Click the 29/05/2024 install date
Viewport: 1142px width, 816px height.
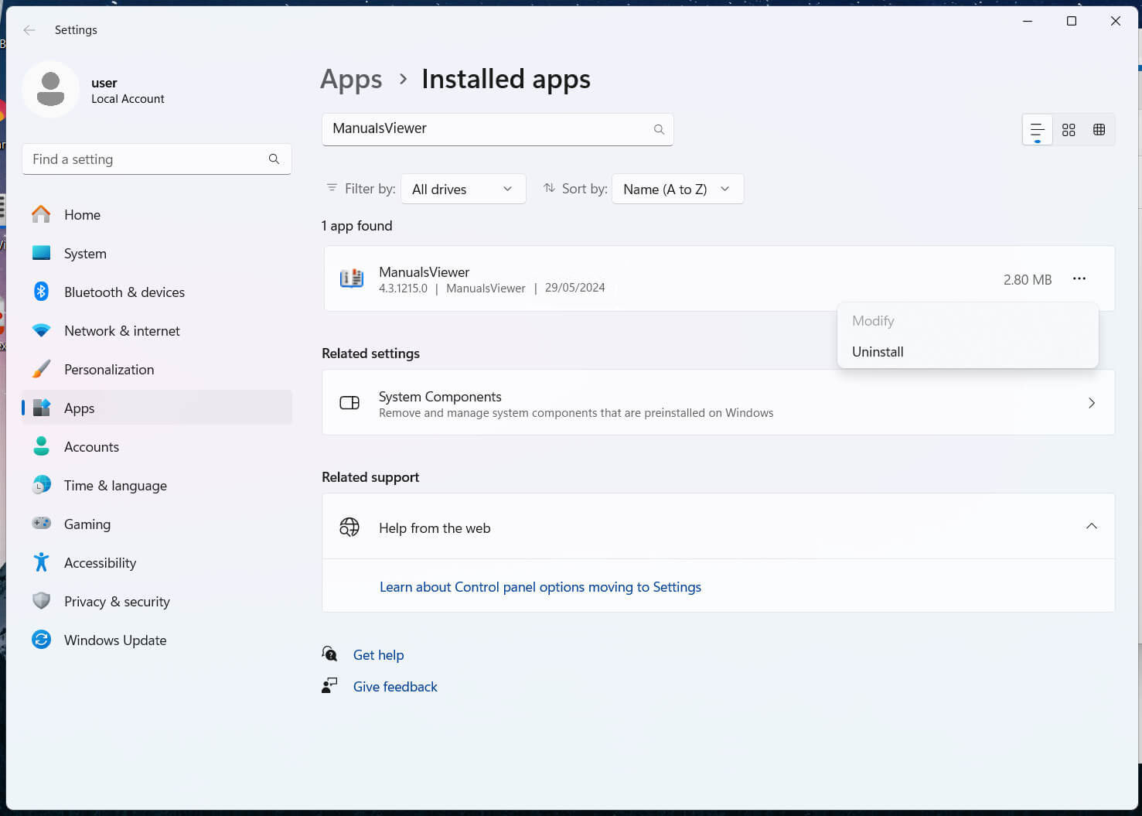[x=574, y=288]
